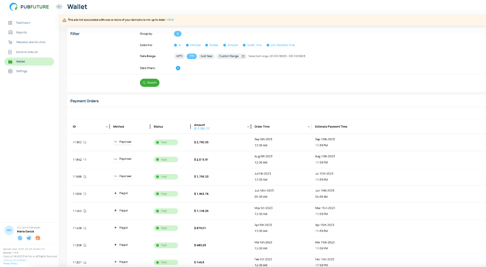Click amount $2,790.05

[201, 142]
